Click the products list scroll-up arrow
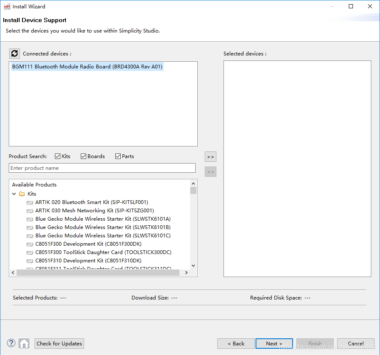 (193, 184)
